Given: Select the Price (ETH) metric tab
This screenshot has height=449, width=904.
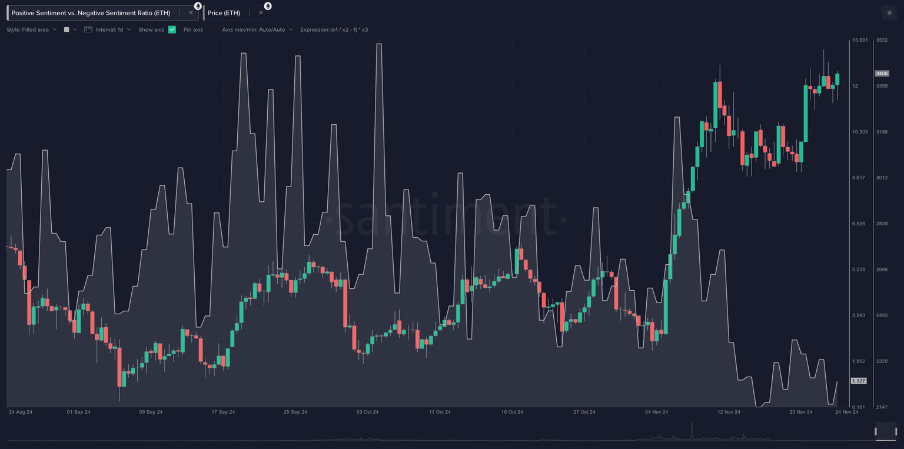Looking at the screenshot, I should (x=224, y=13).
